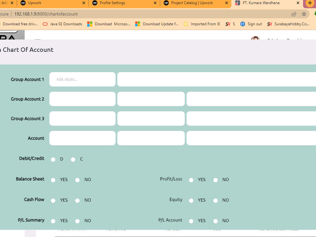Click last Account field

coord(251,138)
